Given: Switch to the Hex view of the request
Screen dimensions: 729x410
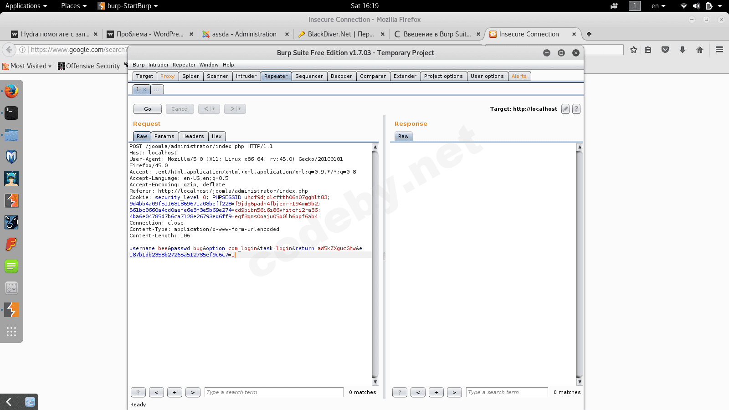Looking at the screenshot, I should pyautogui.click(x=217, y=136).
